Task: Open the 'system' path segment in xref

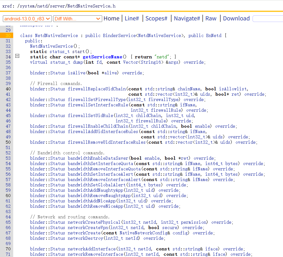Action: pos(28,6)
